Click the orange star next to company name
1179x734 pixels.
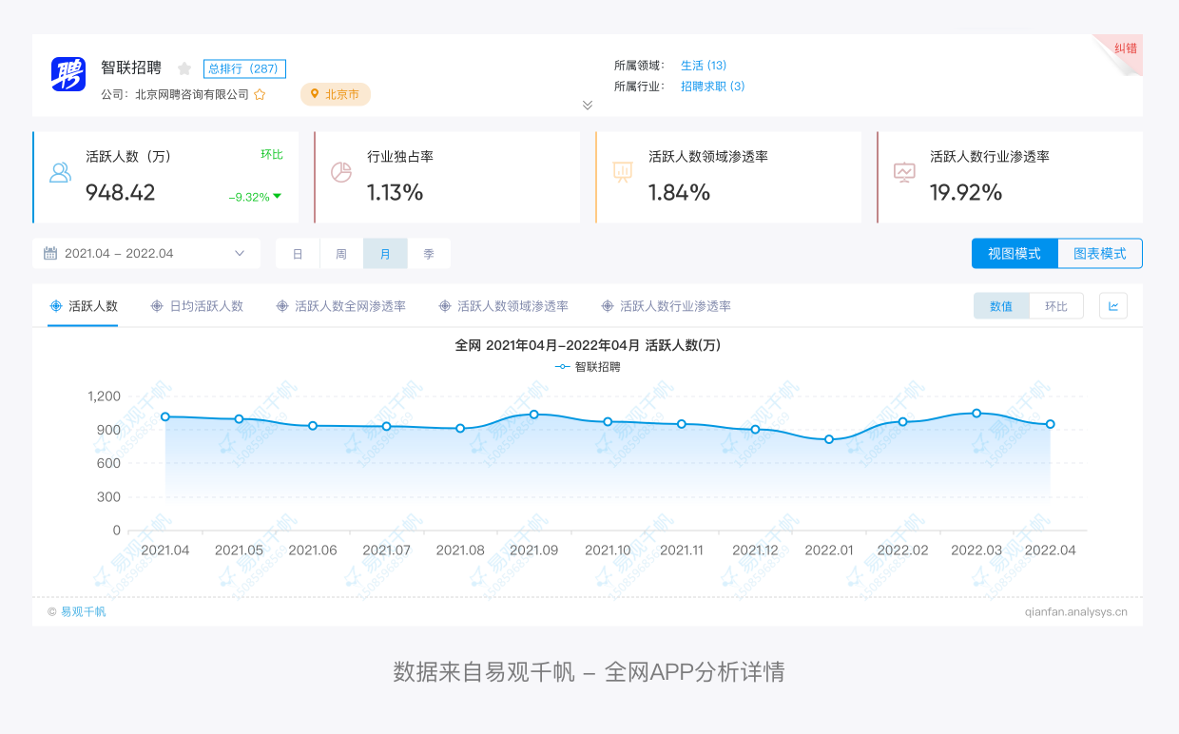point(260,95)
